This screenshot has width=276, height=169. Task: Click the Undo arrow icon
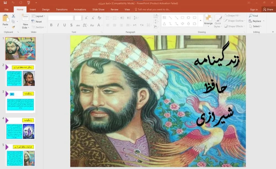[x=13, y=3]
